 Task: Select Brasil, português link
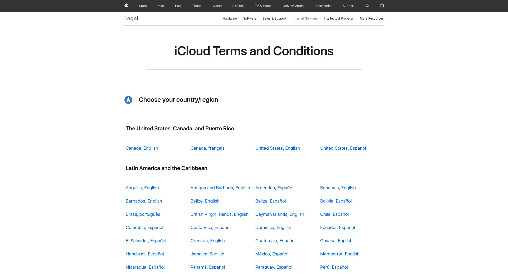[143, 214]
